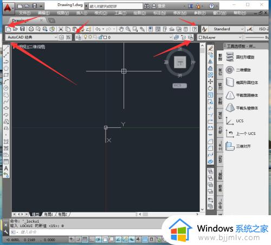Click the 椭圆形圆柱体 tool palette item
The width and height of the screenshot is (271, 245).
point(242,82)
